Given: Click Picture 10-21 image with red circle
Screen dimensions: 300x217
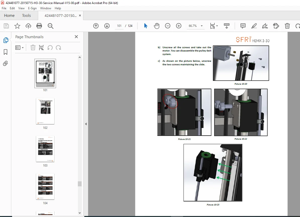Looking at the screenshot, I should pyautogui.click(x=185, y=112).
